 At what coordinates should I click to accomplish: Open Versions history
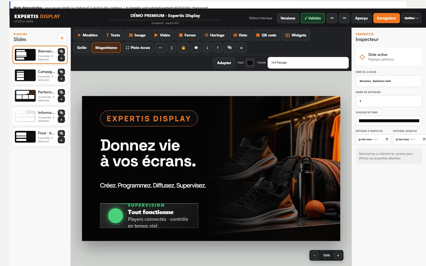point(288,18)
